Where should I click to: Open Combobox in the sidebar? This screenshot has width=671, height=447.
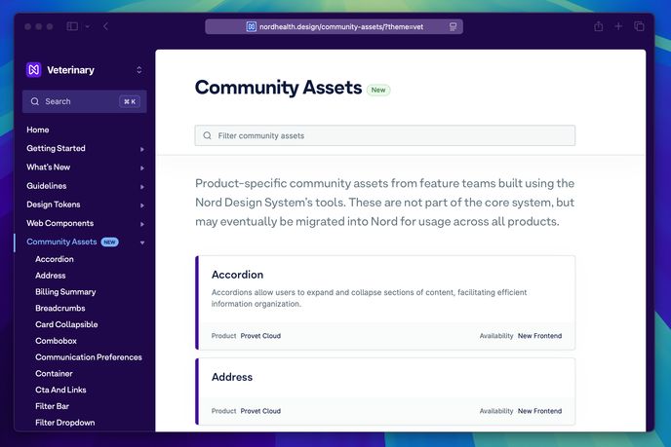pos(56,341)
